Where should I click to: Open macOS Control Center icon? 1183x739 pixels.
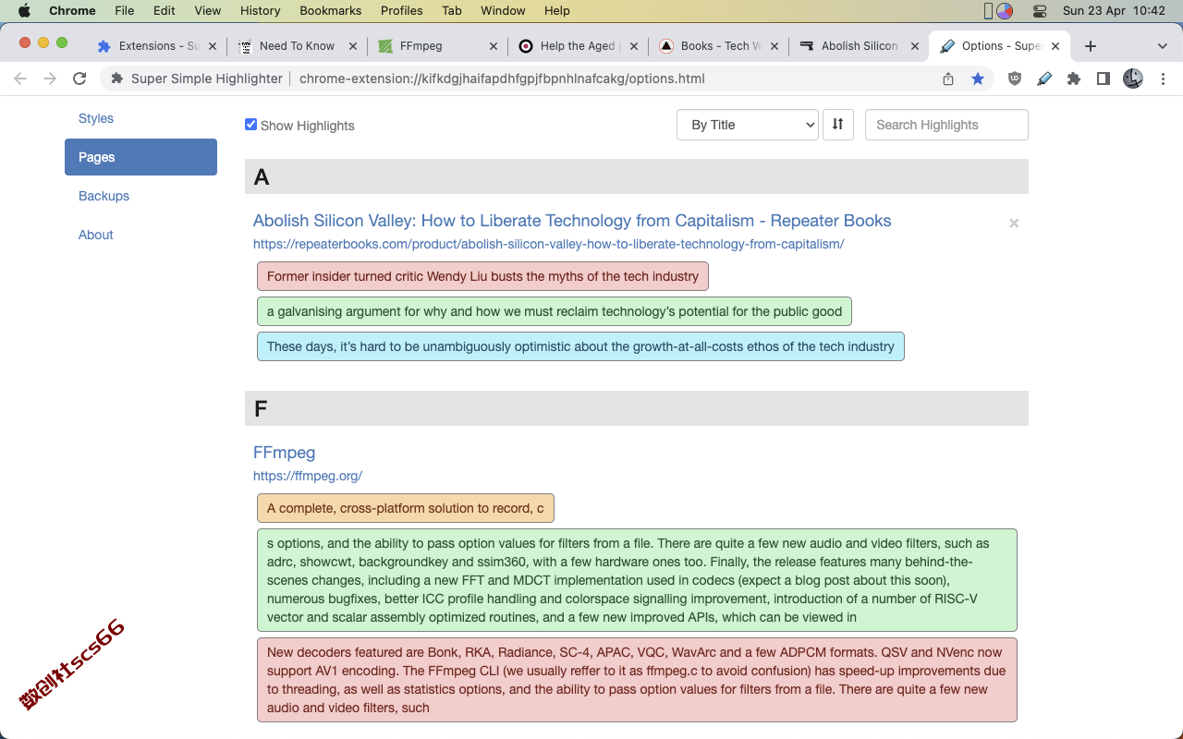click(x=1040, y=10)
